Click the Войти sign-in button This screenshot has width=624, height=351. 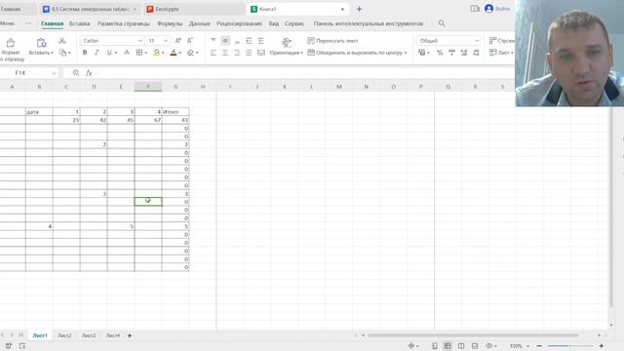click(498, 9)
